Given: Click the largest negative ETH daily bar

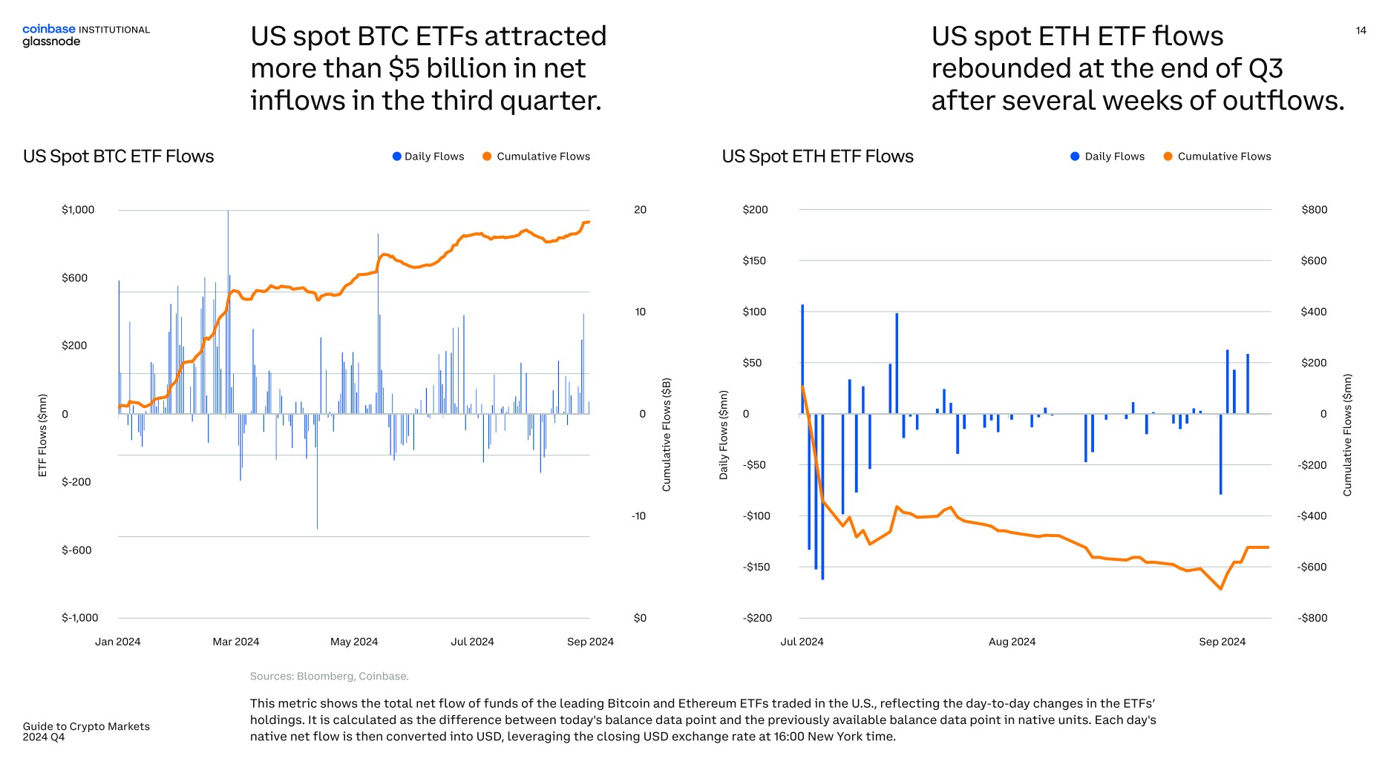Looking at the screenshot, I should pos(822,496).
